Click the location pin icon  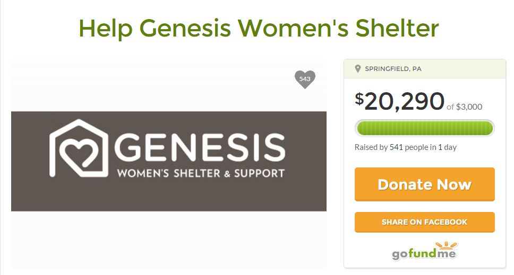(x=358, y=69)
